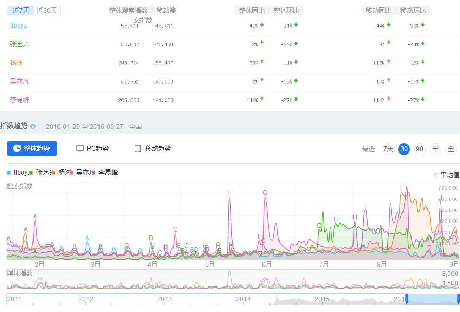This screenshot has height=312, width=460.
Task: Click the green down arrow beside tfboys's 整体环比
Action: [296, 24]
